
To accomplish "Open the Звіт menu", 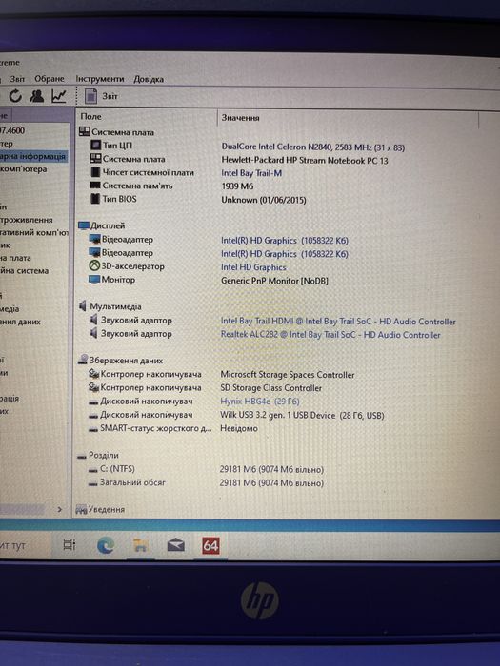I will [17, 79].
